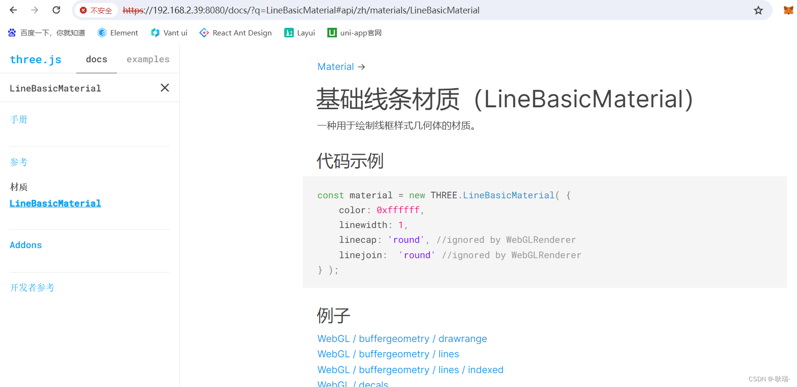Click the 开发者参考 section heading
Viewport: 797px width, 387px height.
point(32,287)
